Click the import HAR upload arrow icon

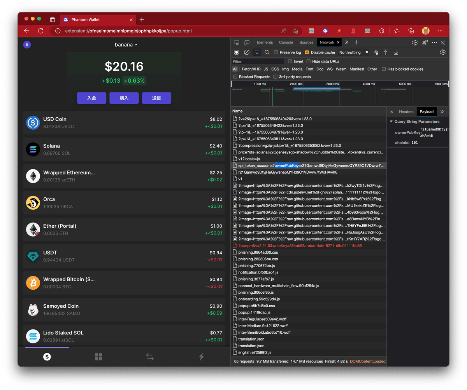coord(386,52)
